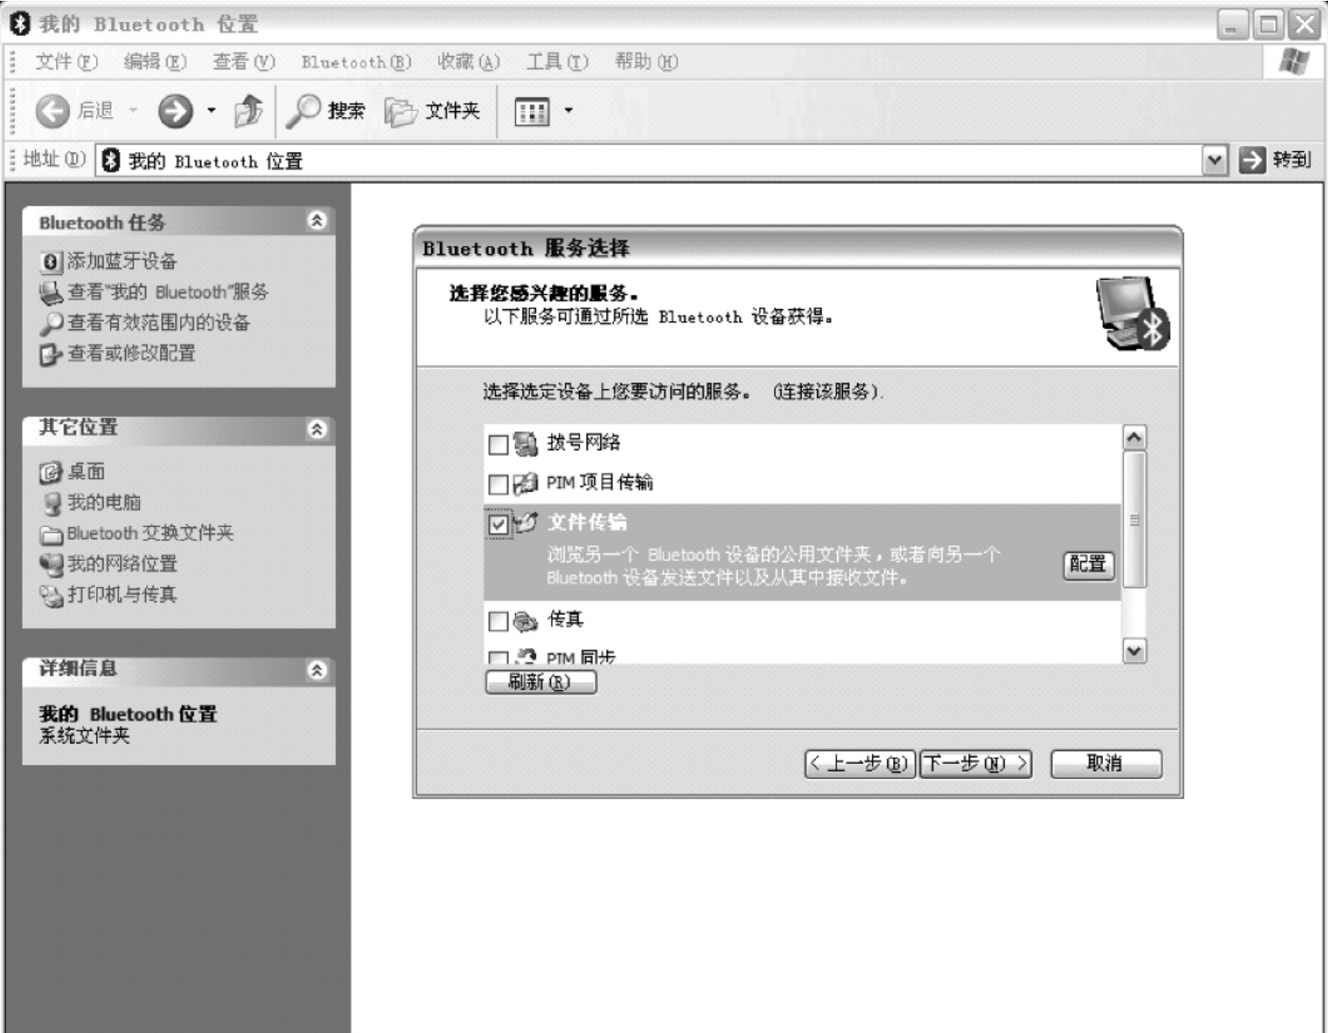
Task: Open the Views dropdown arrow
Action: 568,110
